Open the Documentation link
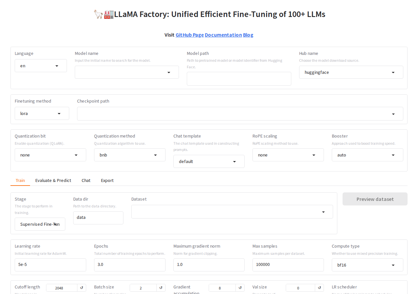 pyautogui.click(x=223, y=35)
